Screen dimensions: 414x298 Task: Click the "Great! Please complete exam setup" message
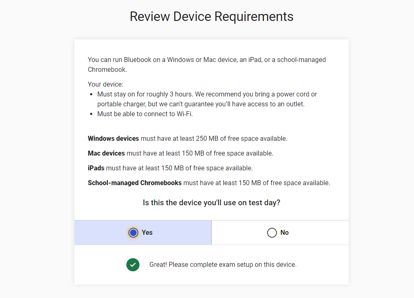(x=223, y=265)
